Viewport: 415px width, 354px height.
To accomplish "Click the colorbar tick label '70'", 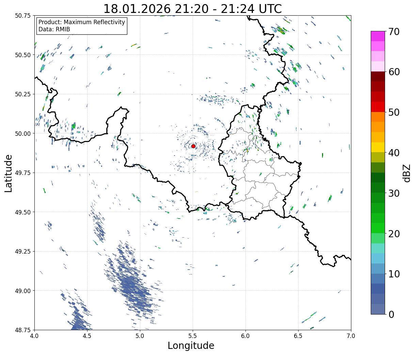I will point(394,32).
